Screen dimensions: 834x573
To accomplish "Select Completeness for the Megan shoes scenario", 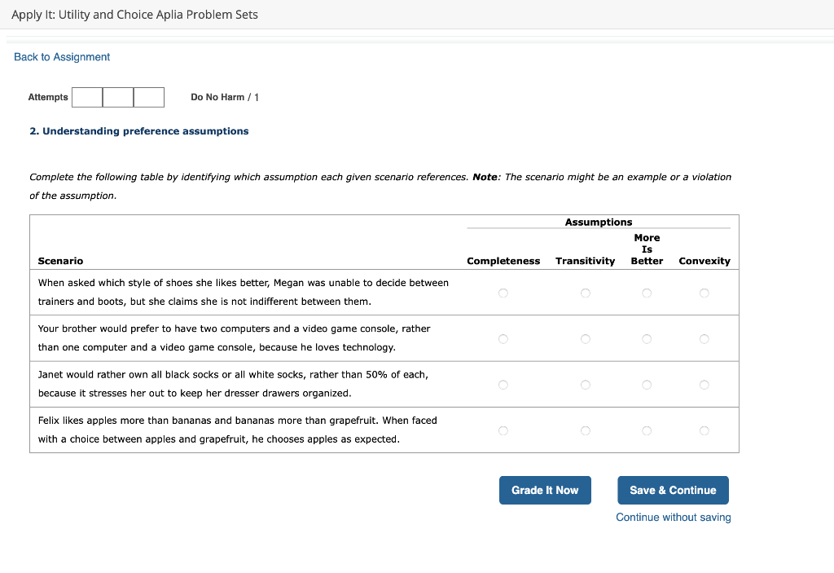I will (x=503, y=292).
